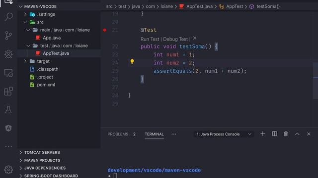Click java in breadcrumb path

pyautogui.click(x=136, y=6)
